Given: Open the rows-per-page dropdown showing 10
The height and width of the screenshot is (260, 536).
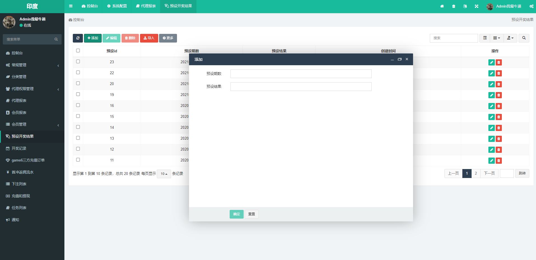Looking at the screenshot, I should (x=164, y=174).
